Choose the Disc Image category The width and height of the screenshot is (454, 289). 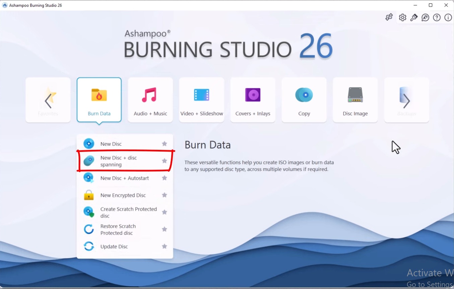click(x=355, y=100)
